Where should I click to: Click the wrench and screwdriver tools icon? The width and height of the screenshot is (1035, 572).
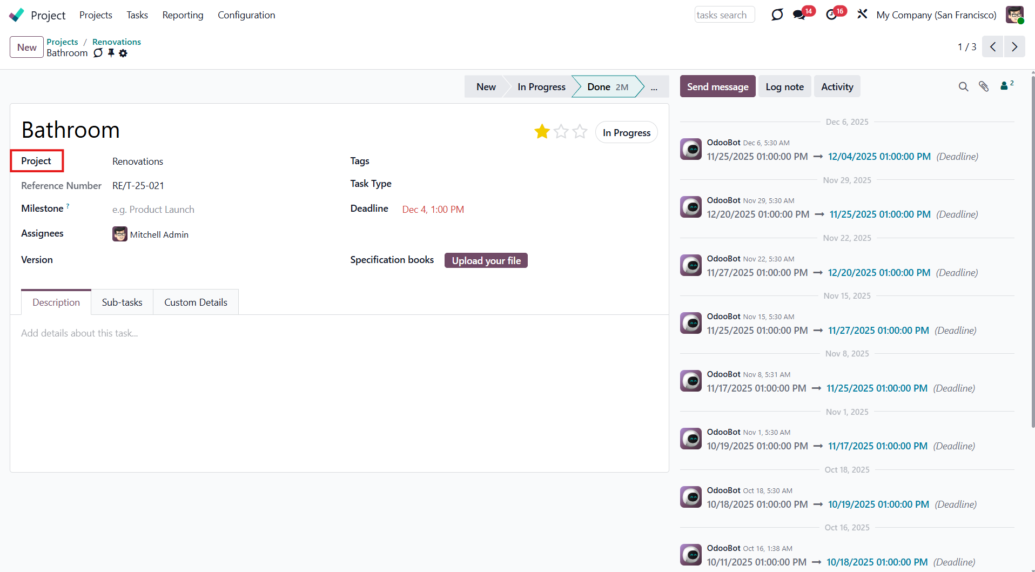(x=862, y=15)
